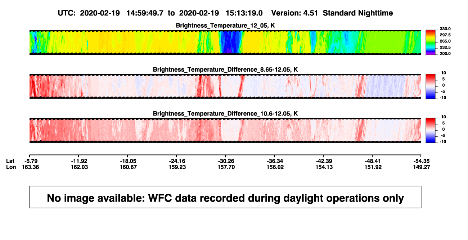Click longitude value 159.23
Screen dimensions: 468x240
coord(177,167)
